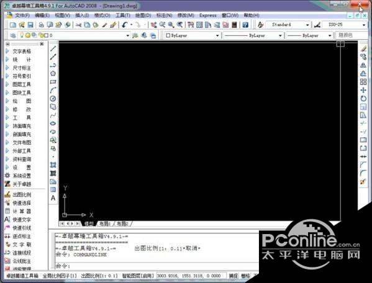This screenshot has height=283, width=372.
Task: Click the Copy object modify tool
Action: pyautogui.click(x=363, y=57)
